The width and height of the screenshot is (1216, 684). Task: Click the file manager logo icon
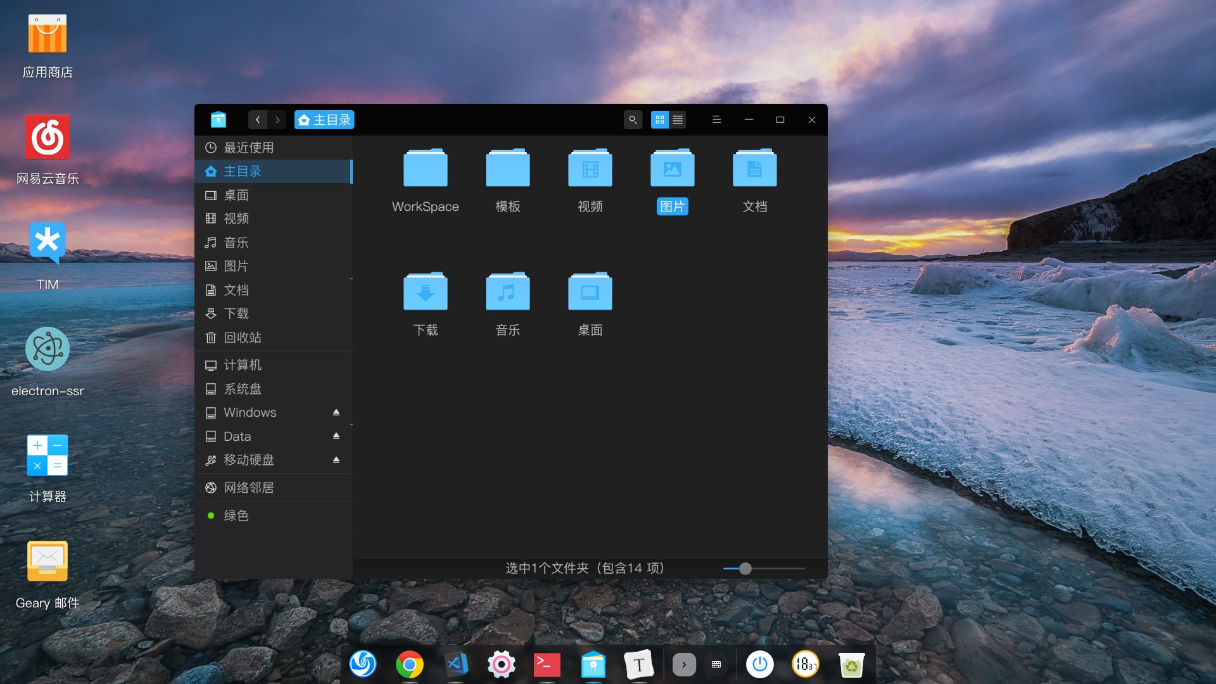[x=218, y=120]
